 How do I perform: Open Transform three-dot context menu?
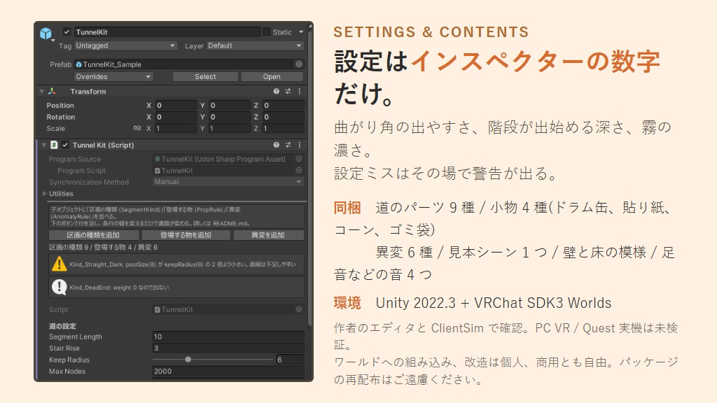pos(300,92)
